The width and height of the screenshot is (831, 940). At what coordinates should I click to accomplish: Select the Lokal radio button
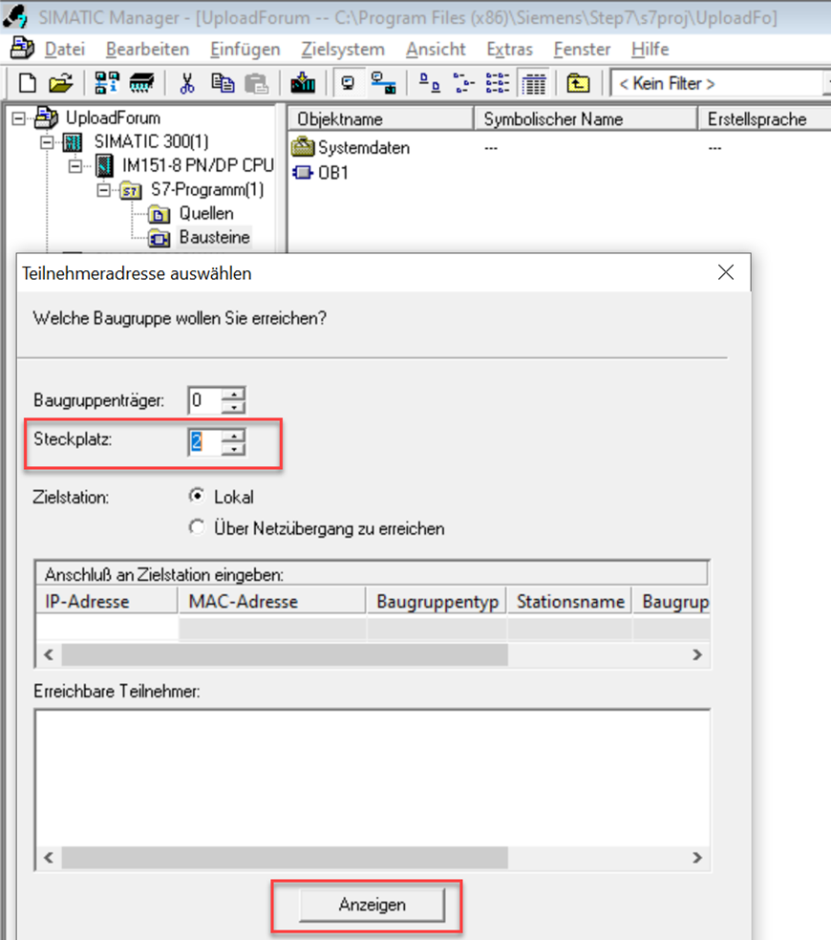coord(196,496)
